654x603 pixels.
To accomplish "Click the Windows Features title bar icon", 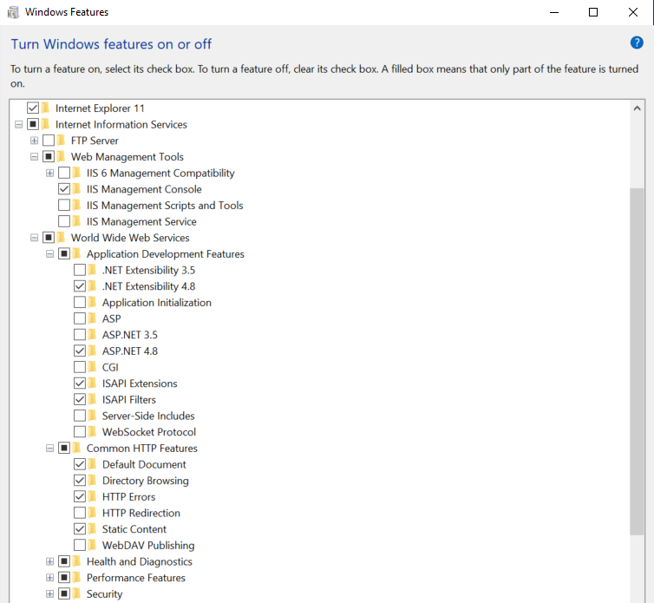I will point(13,12).
